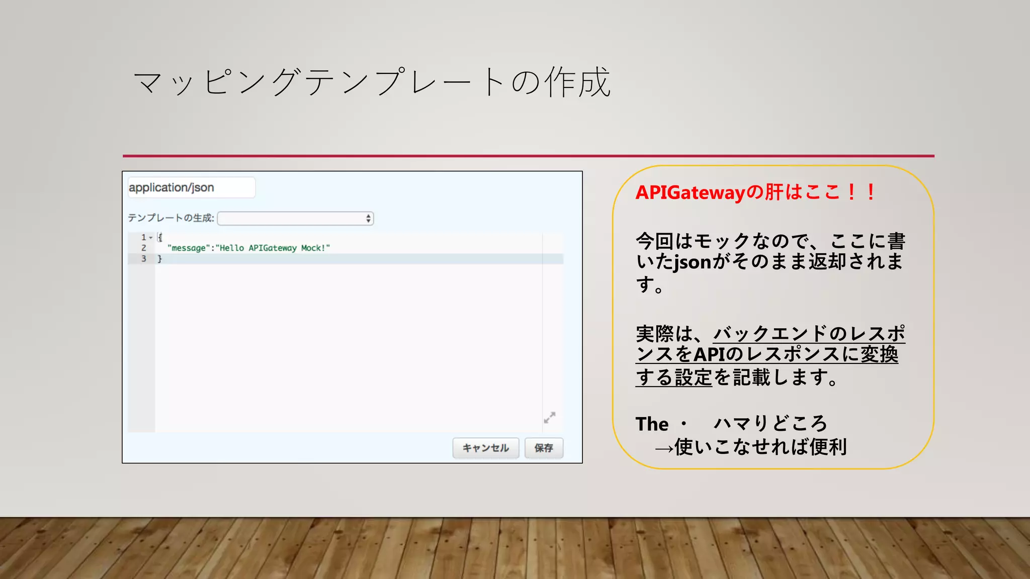Click the underlined text バックエンドのレスポンスをAPIのレスポンスに変換する設定

(x=770, y=355)
